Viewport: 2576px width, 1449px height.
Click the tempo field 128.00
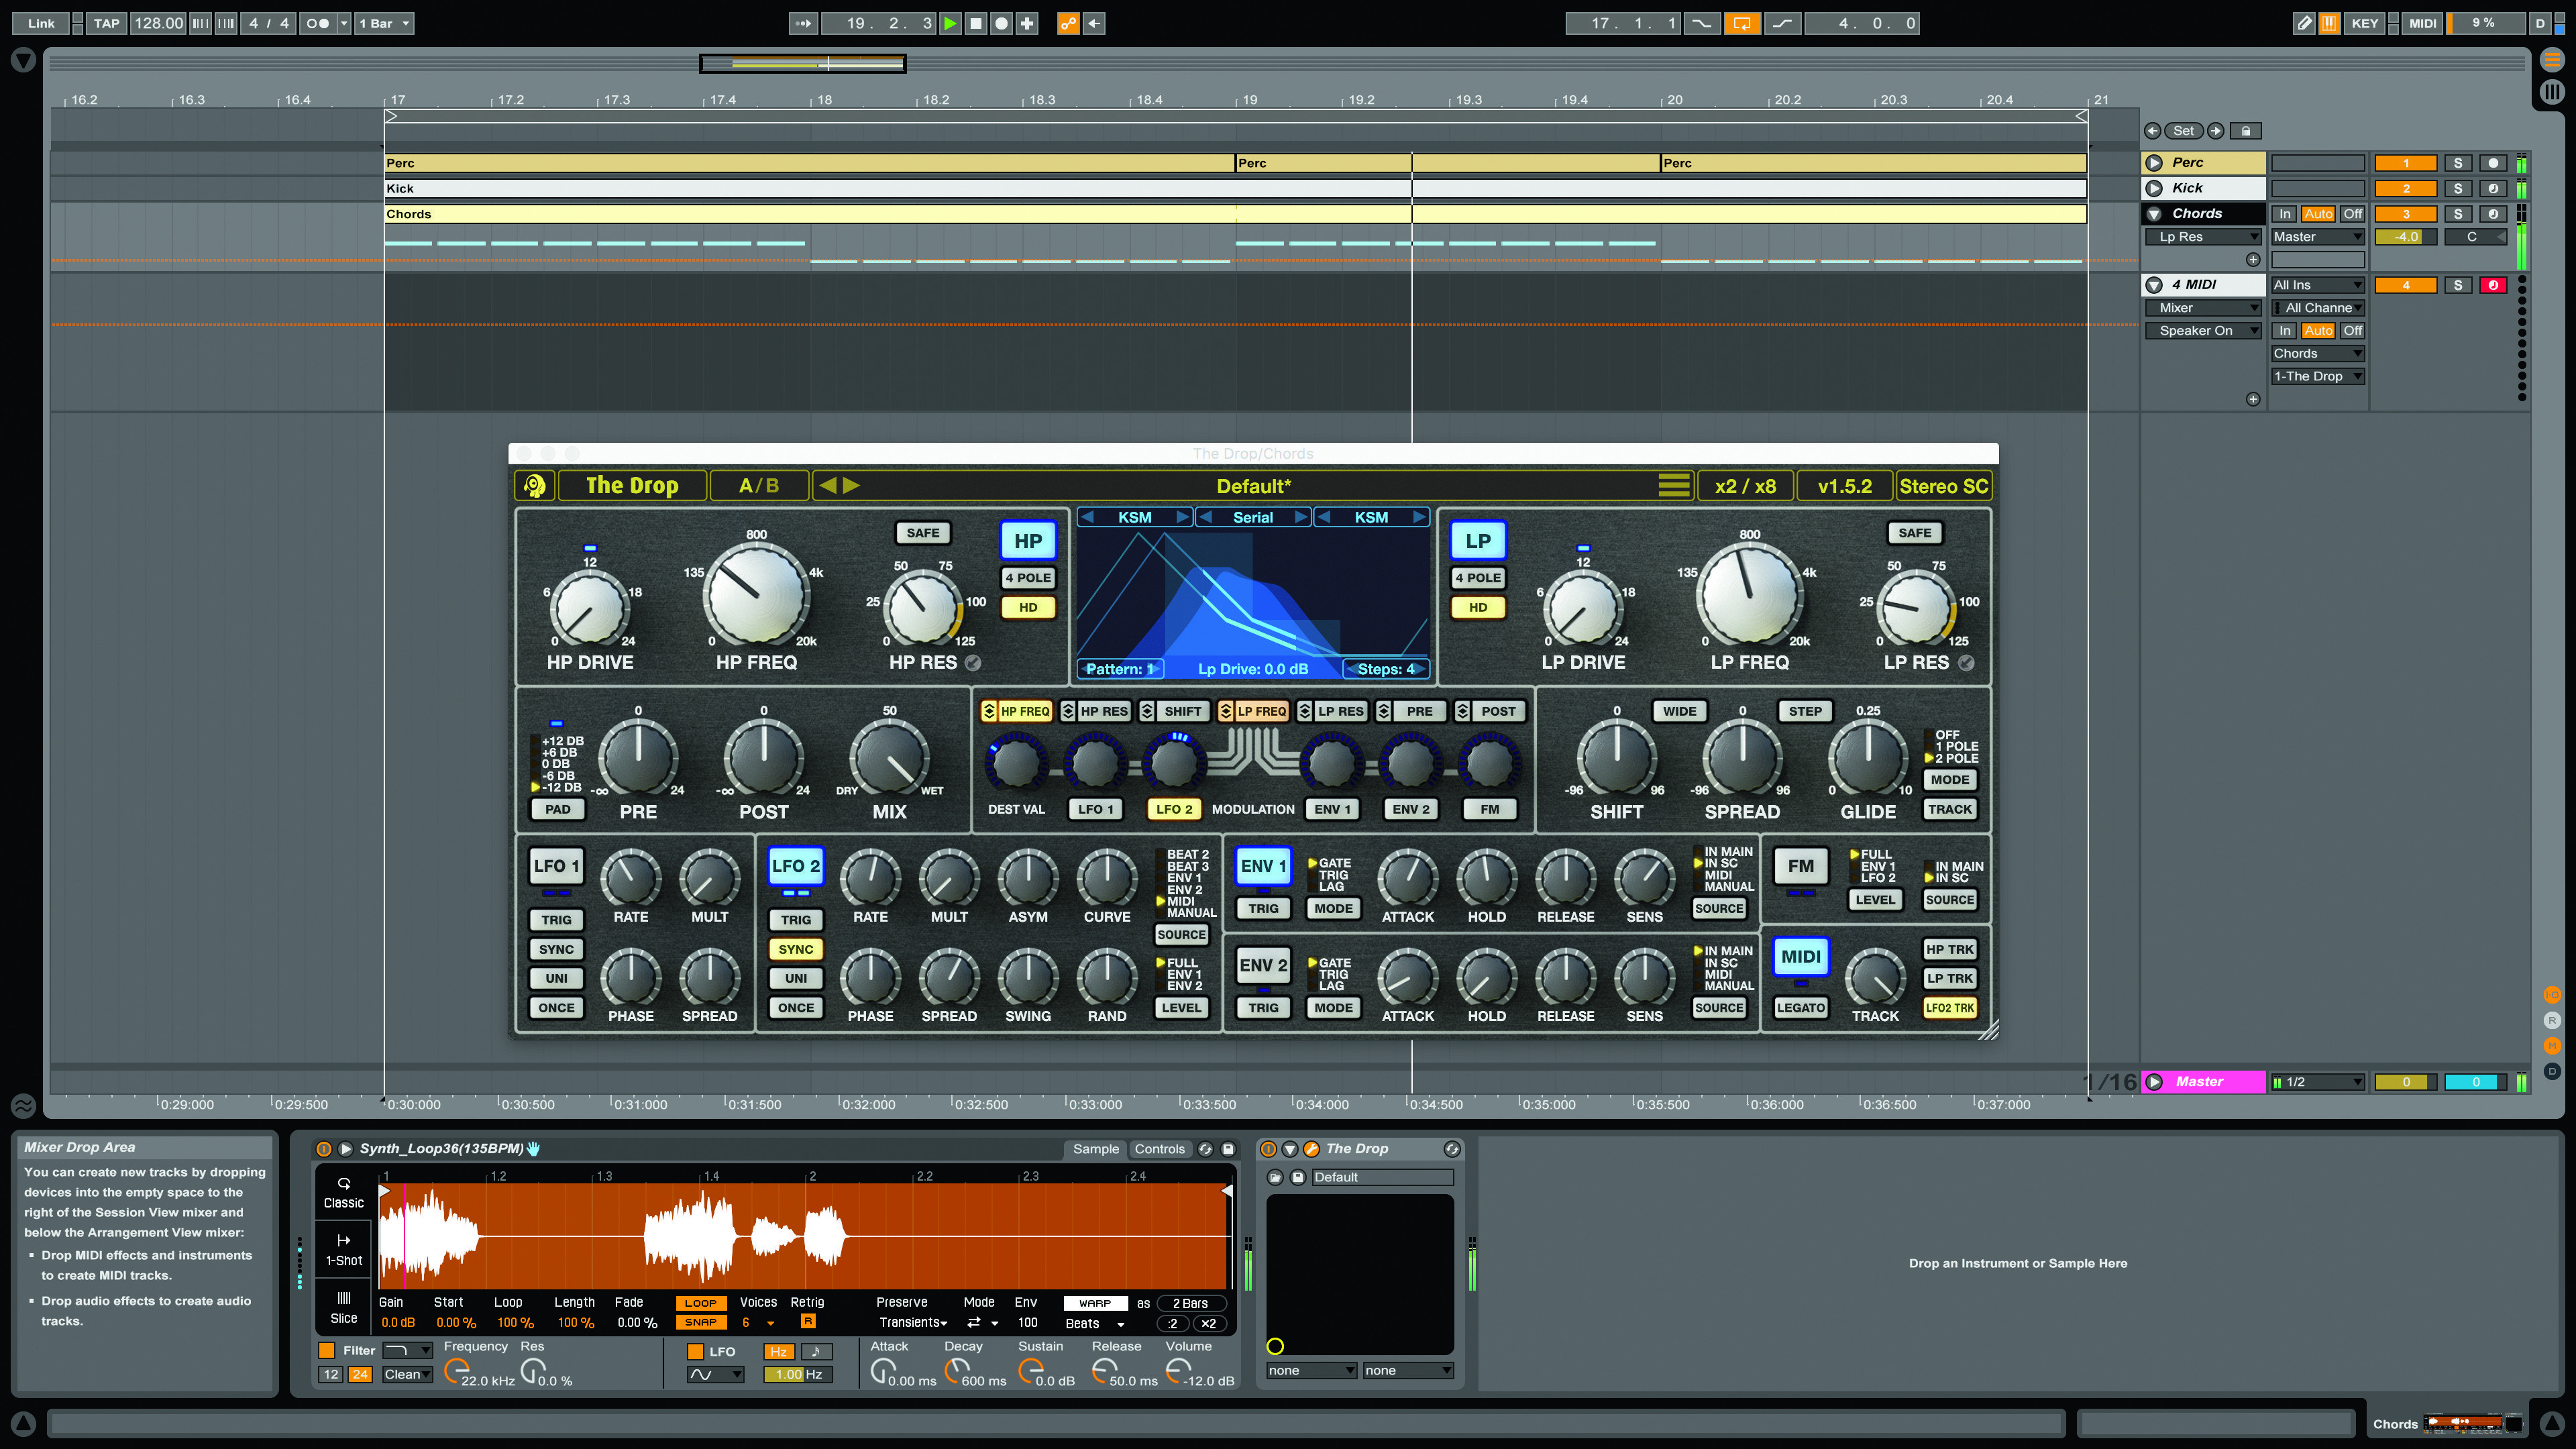click(x=159, y=23)
